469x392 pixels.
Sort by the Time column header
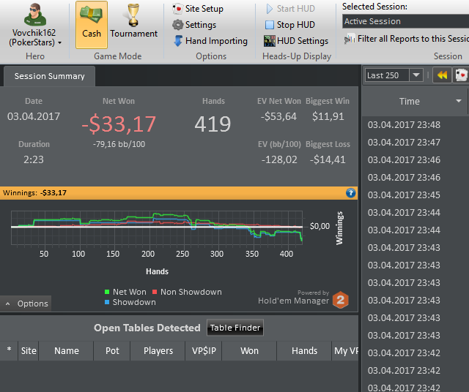tap(410, 101)
